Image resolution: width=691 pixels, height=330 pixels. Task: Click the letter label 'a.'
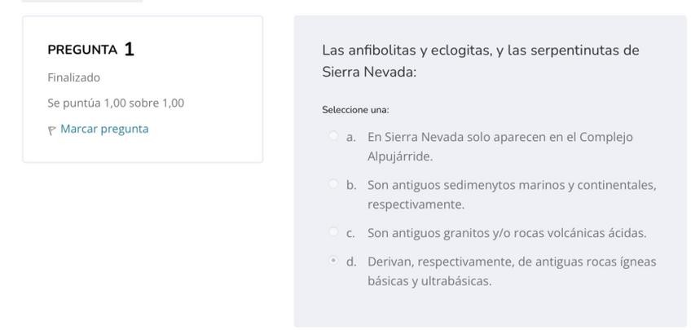pos(351,137)
